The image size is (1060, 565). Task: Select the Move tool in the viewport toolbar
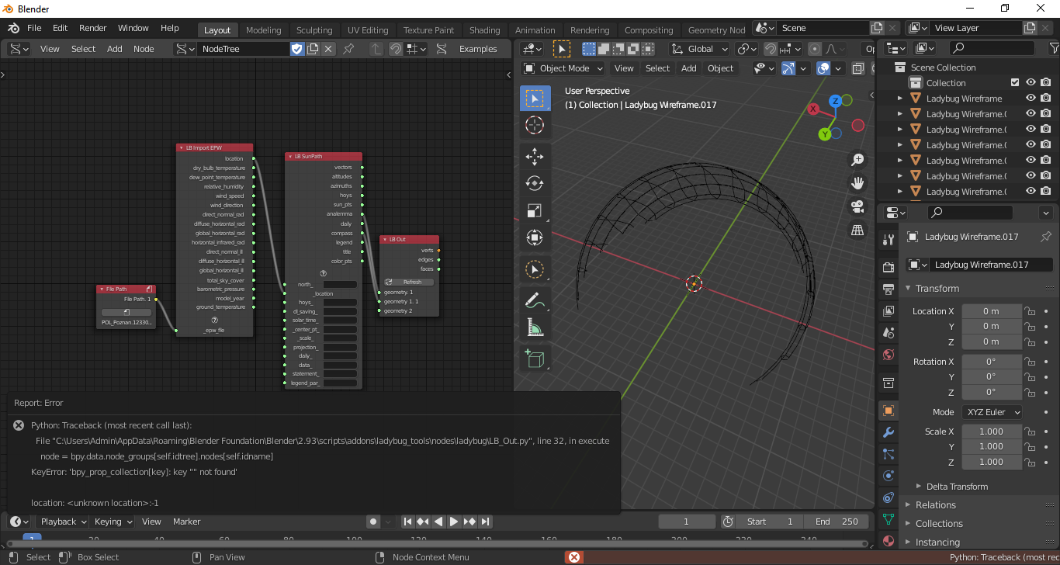click(534, 156)
